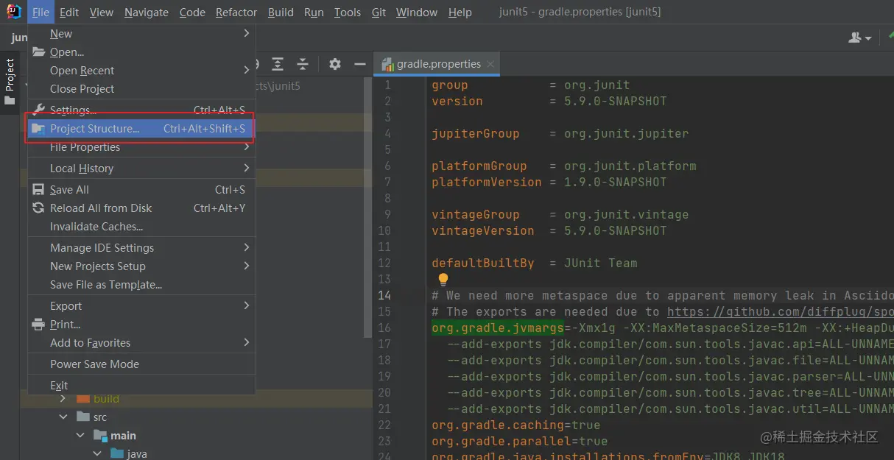Select the java folder in tree
This screenshot has width=894, height=460.
pyautogui.click(x=137, y=454)
